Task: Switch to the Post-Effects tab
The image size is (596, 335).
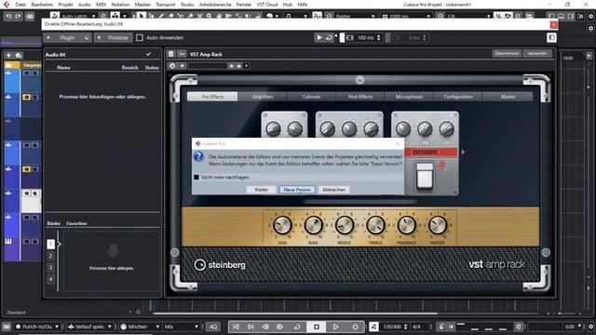Action: click(360, 97)
